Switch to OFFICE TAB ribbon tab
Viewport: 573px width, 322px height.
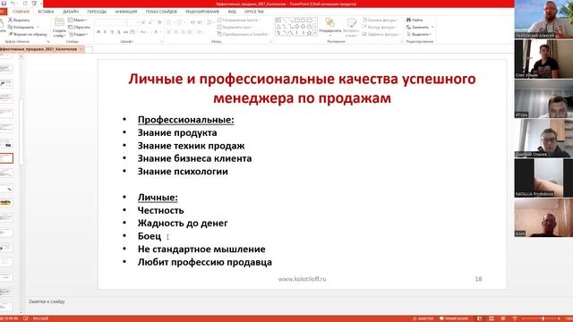pyautogui.click(x=254, y=12)
